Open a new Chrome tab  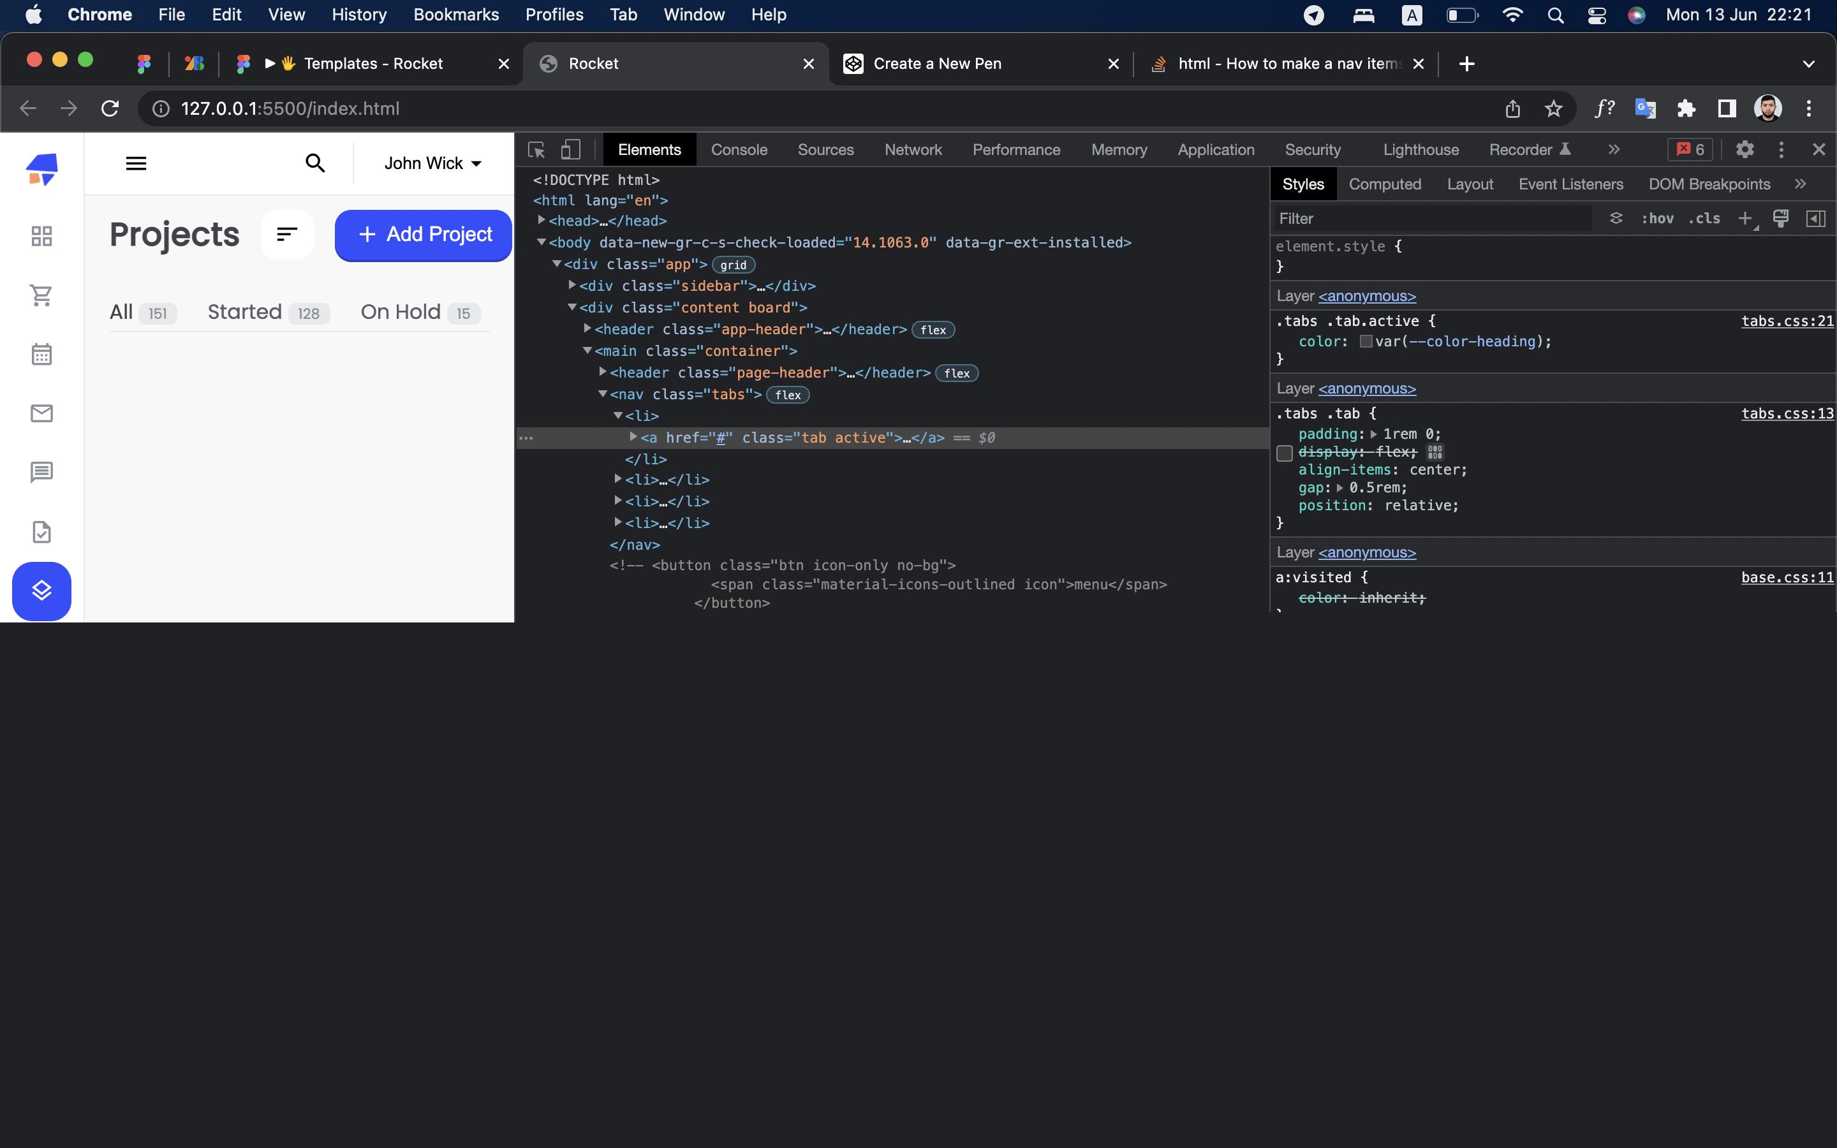pyautogui.click(x=1466, y=64)
